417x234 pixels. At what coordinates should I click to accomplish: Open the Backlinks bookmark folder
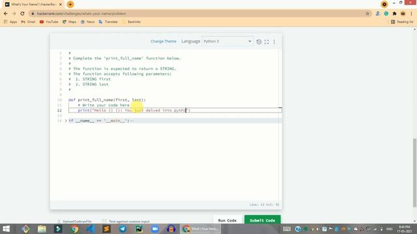[x=131, y=21]
